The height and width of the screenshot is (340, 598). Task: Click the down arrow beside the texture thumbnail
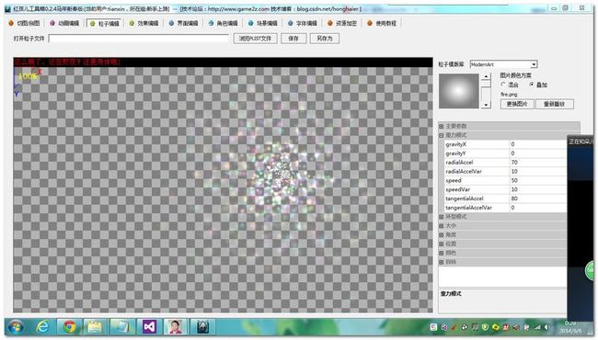point(486,105)
